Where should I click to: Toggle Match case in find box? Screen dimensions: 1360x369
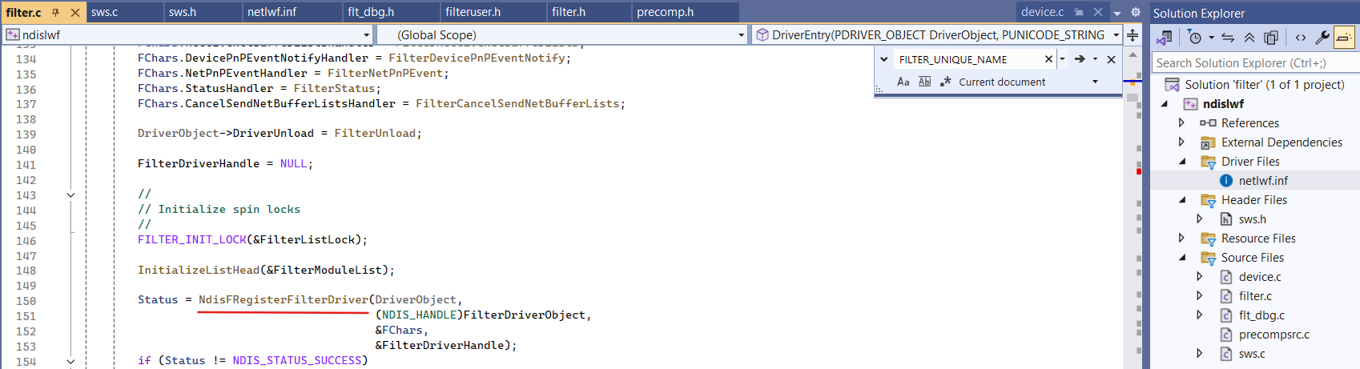[903, 82]
